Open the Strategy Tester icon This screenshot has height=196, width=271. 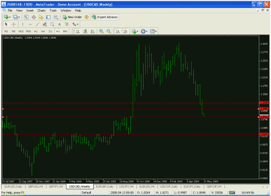[x=56, y=17]
